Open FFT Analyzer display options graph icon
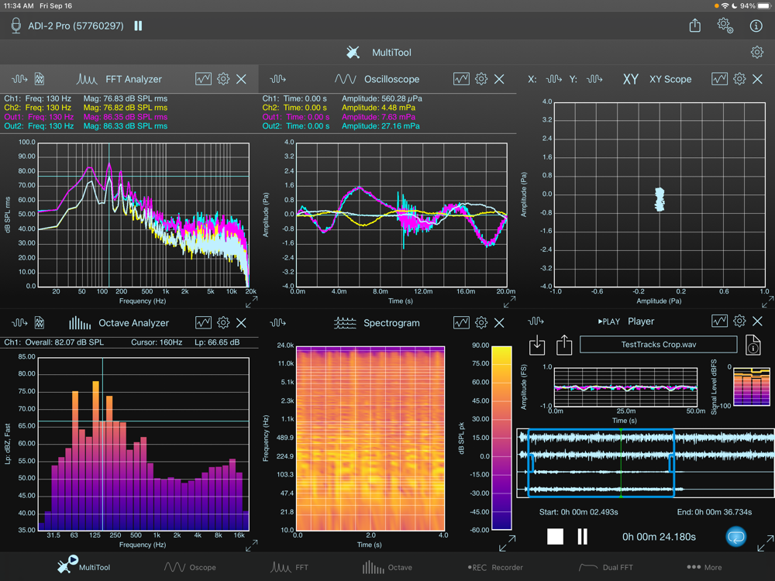Screen dimensions: 775x581 pos(203,79)
